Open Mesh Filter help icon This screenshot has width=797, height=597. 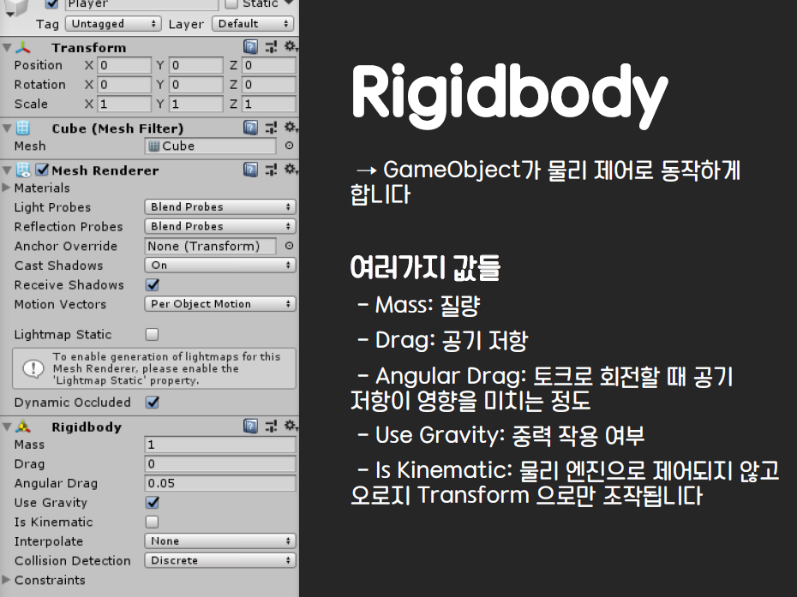pos(250,128)
